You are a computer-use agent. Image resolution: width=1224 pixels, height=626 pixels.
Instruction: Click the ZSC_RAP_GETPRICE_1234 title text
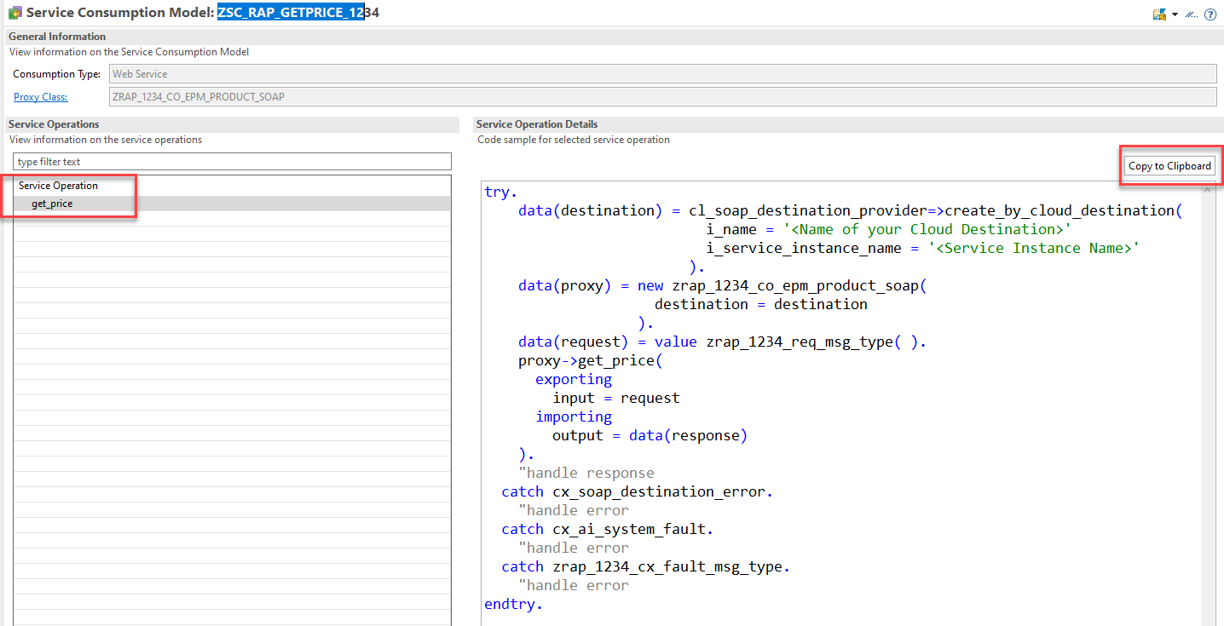click(298, 13)
